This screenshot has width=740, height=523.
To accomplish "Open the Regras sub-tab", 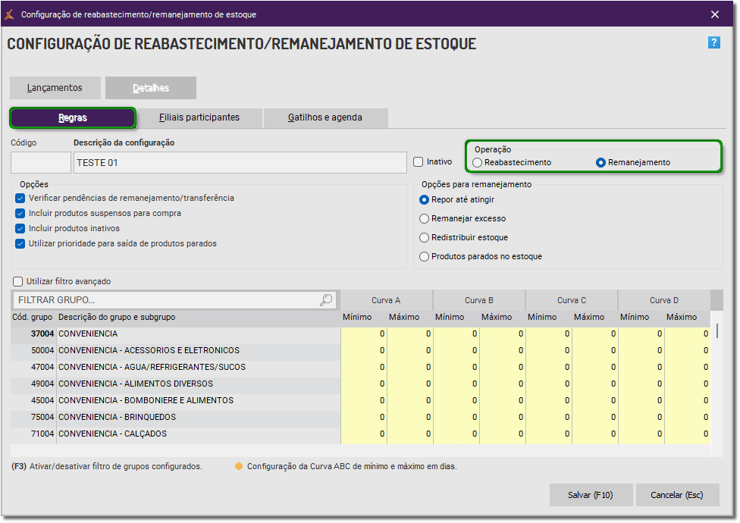I will (x=73, y=118).
